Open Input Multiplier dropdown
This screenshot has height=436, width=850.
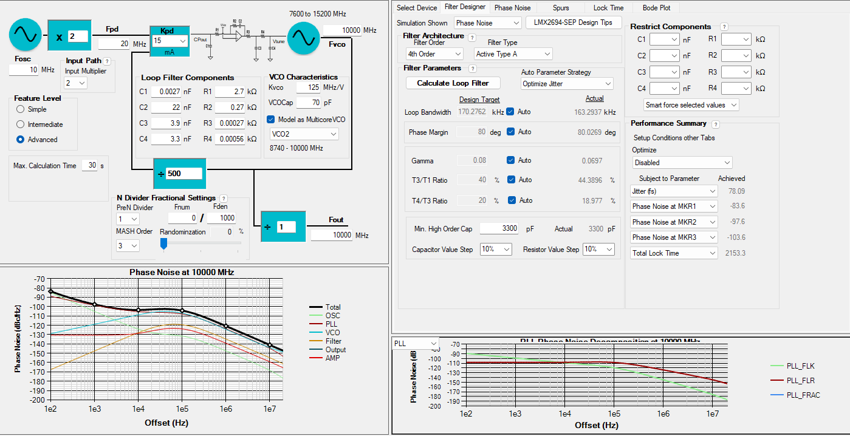point(75,83)
